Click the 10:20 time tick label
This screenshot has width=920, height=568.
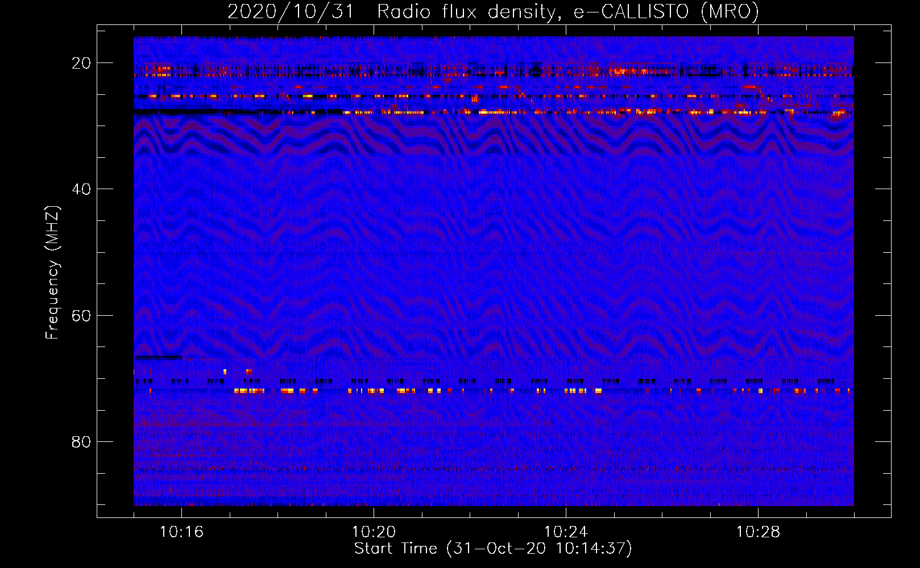point(374,532)
